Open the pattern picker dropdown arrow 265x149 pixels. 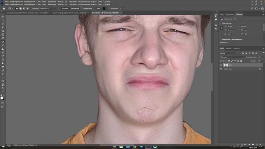pyautogui.click(x=107, y=8)
